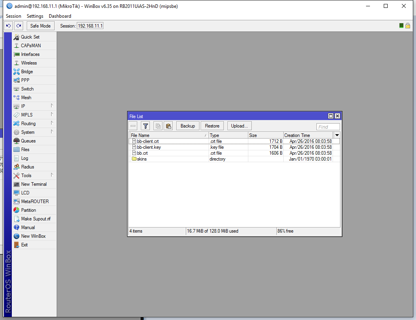Click the filter funnel icon in File List
Image resolution: width=416 pixels, height=320 pixels.
(x=145, y=126)
